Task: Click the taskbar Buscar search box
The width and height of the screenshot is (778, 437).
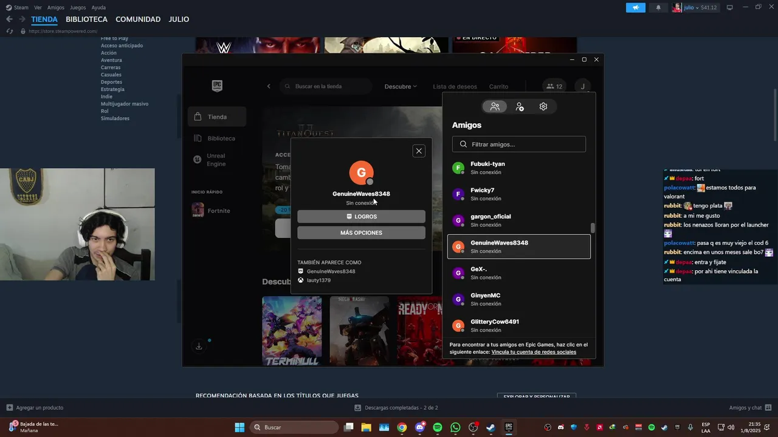Action: (294, 427)
